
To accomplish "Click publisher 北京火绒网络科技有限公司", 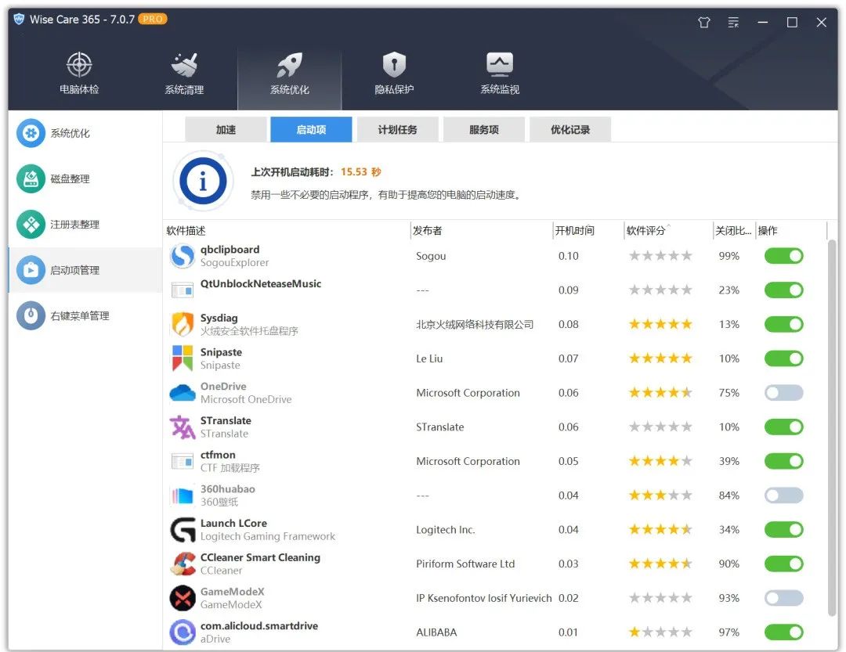I will pyautogui.click(x=475, y=324).
